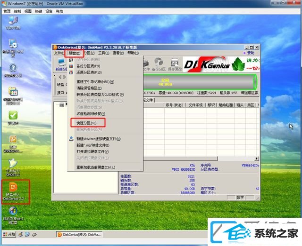This screenshot has height=246, width=302.
Task: Click the 文件系统 column header
Action: 196,105
